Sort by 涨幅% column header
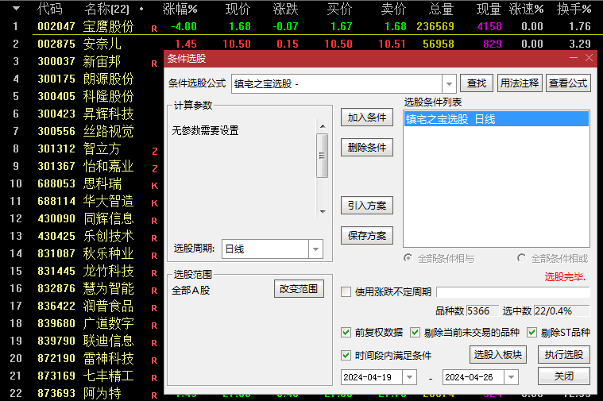Image resolution: width=603 pixels, height=401 pixels. tap(180, 9)
